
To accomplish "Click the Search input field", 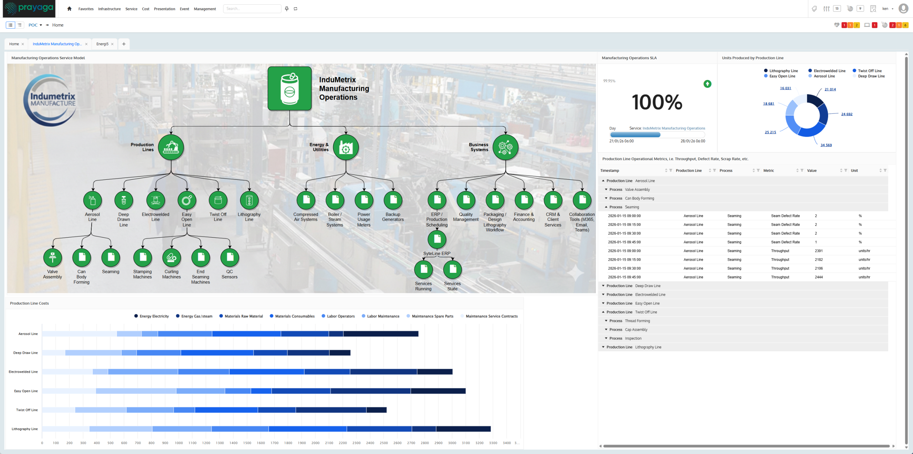I will 252,9.
